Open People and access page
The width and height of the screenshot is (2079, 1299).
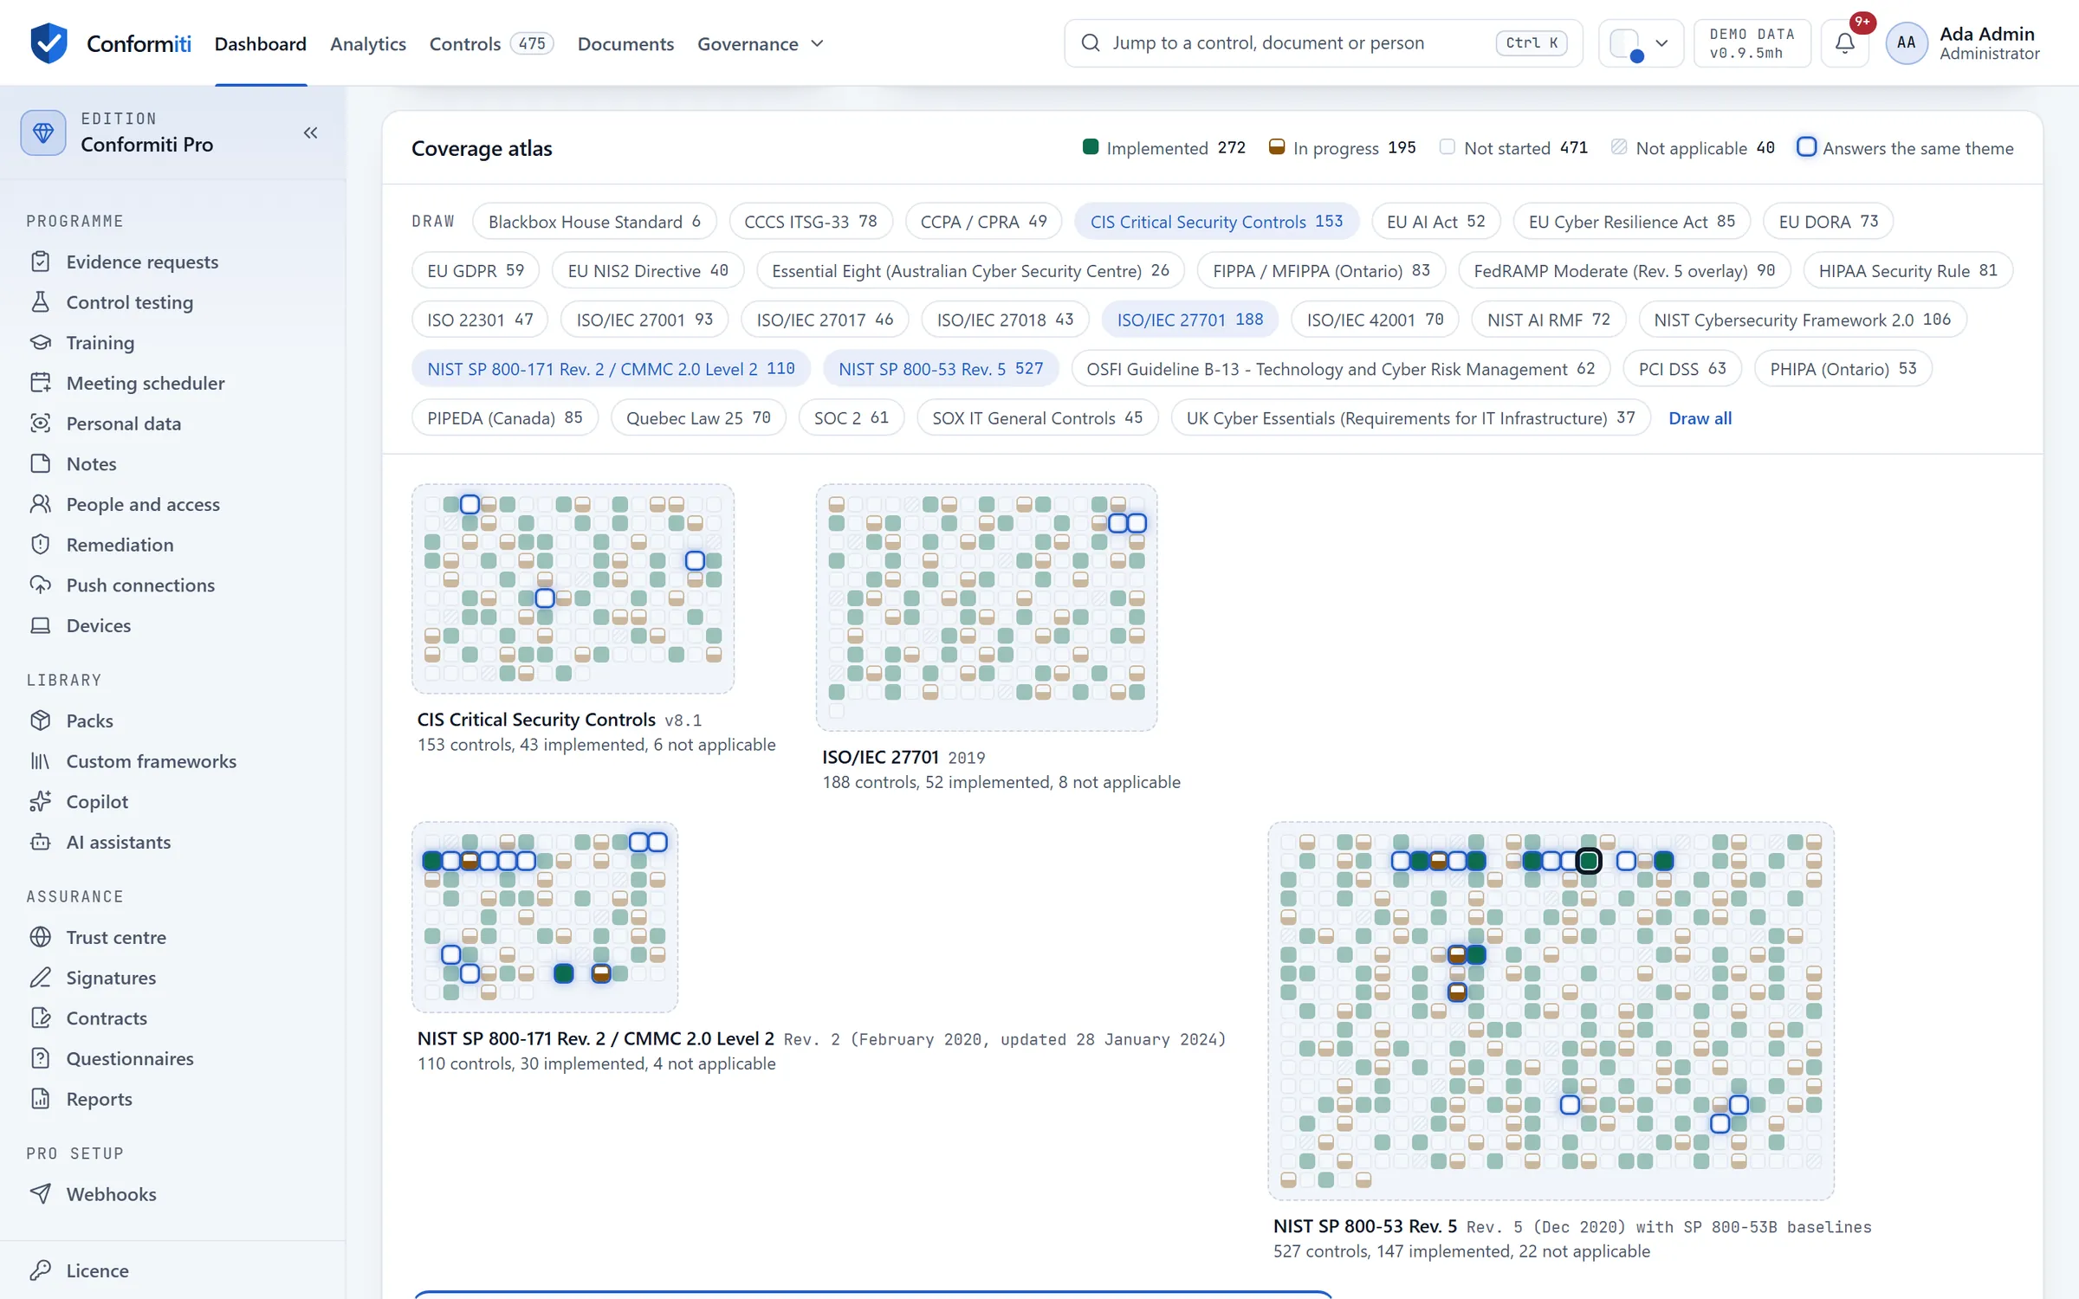click(x=143, y=504)
